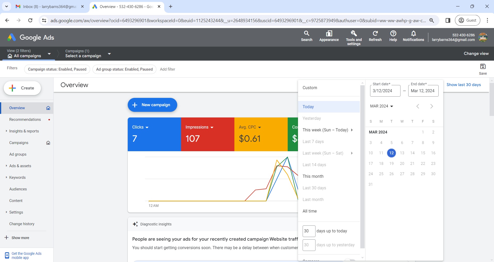The height and width of the screenshot is (262, 494).
Task: Open the tab search dropdown arrow
Action: (x=6, y=6)
